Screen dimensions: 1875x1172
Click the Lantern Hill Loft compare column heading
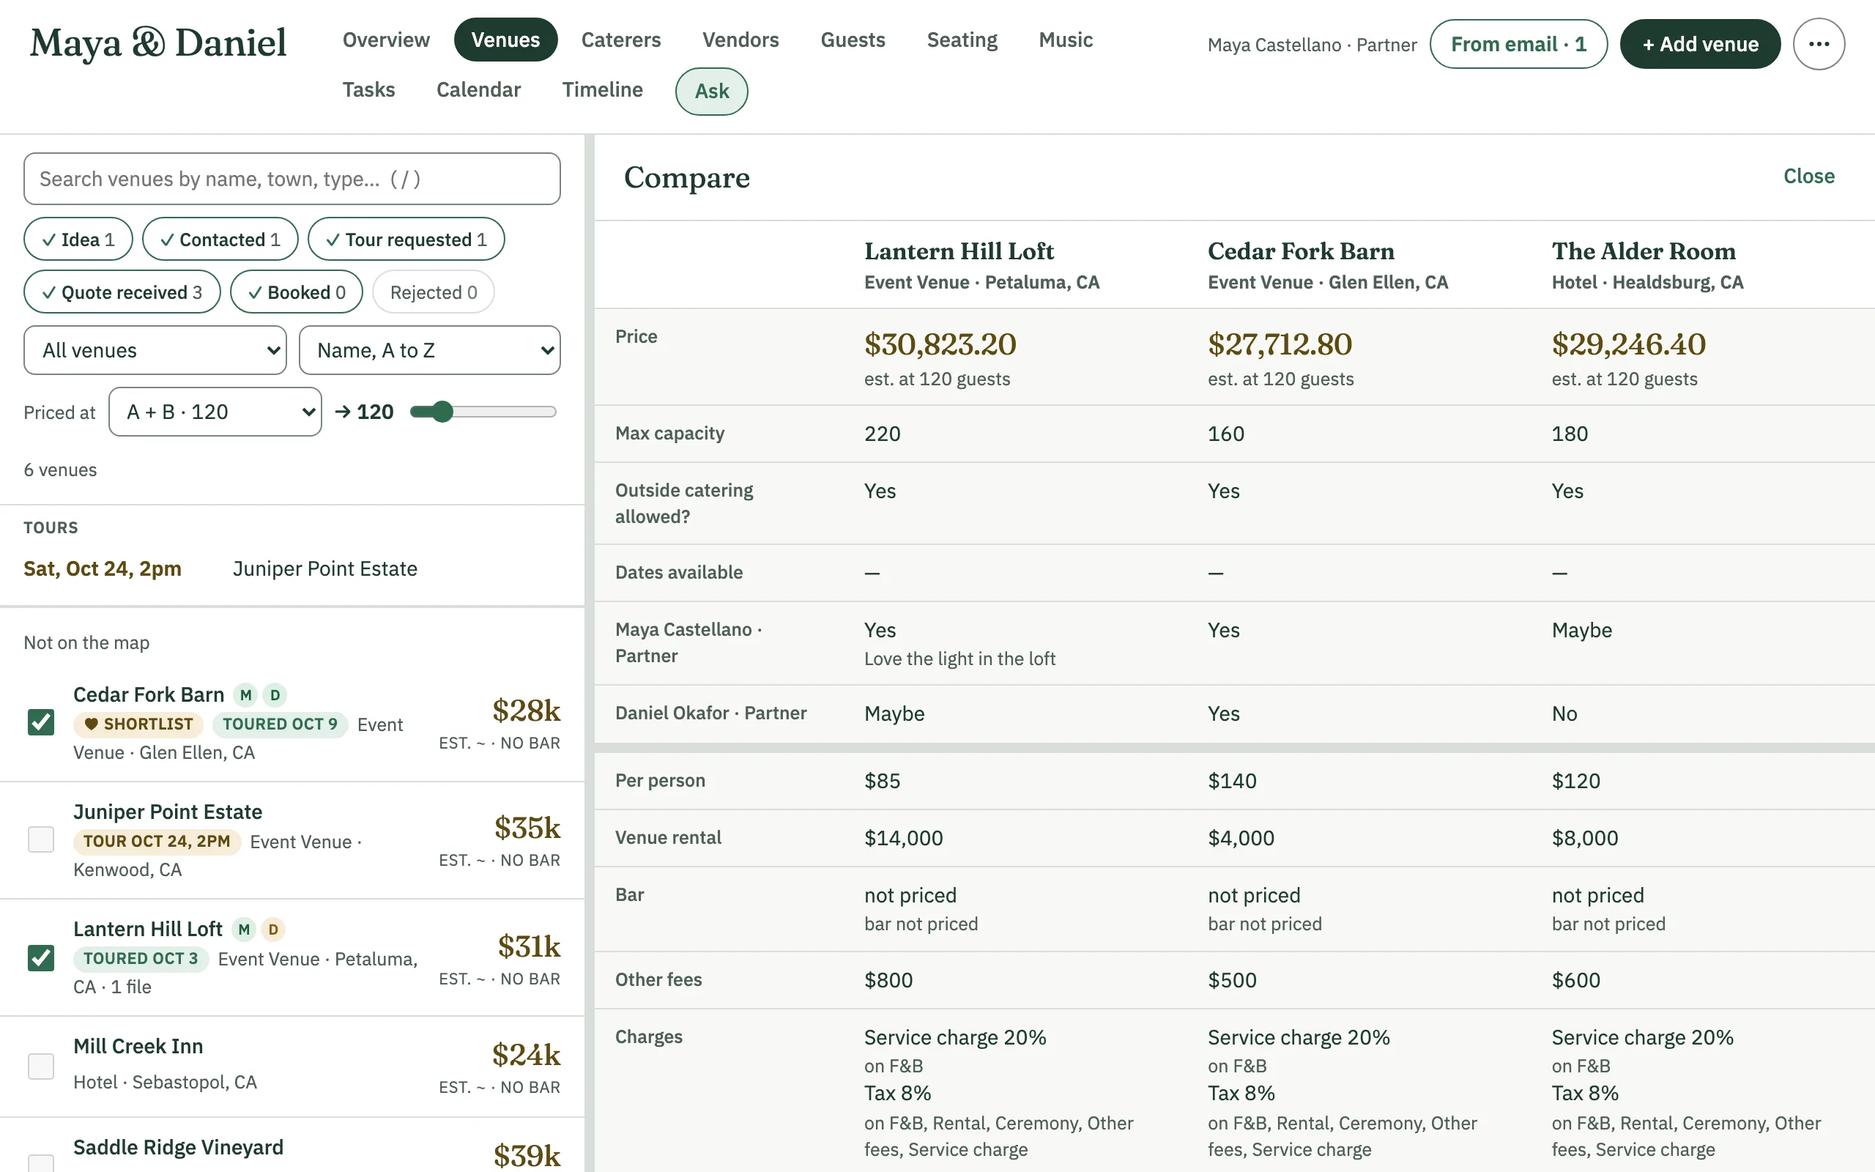point(959,251)
